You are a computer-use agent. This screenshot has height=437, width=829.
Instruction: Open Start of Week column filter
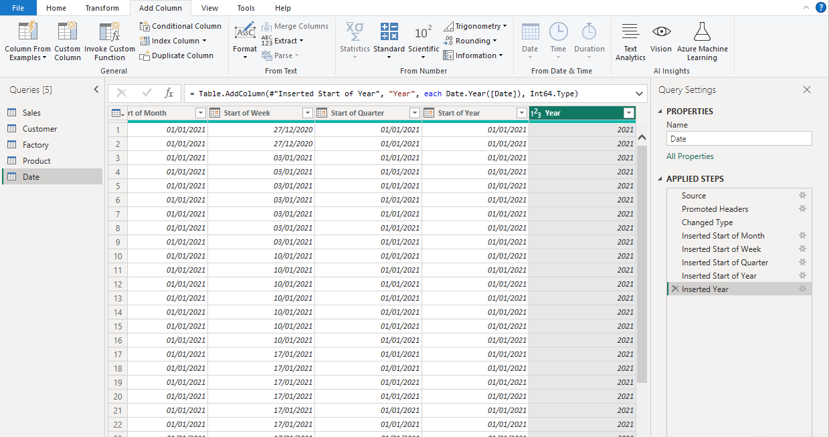(x=307, y=113)
